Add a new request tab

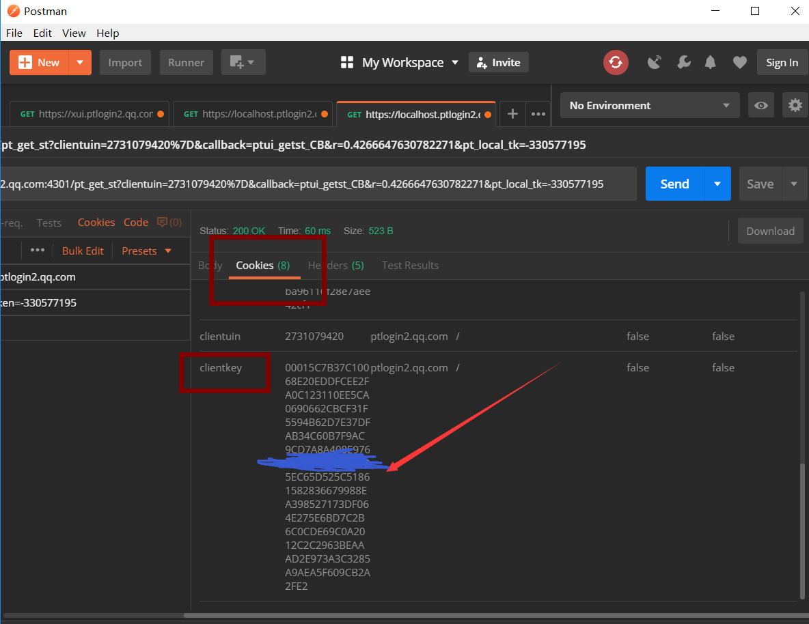(512, 114)
